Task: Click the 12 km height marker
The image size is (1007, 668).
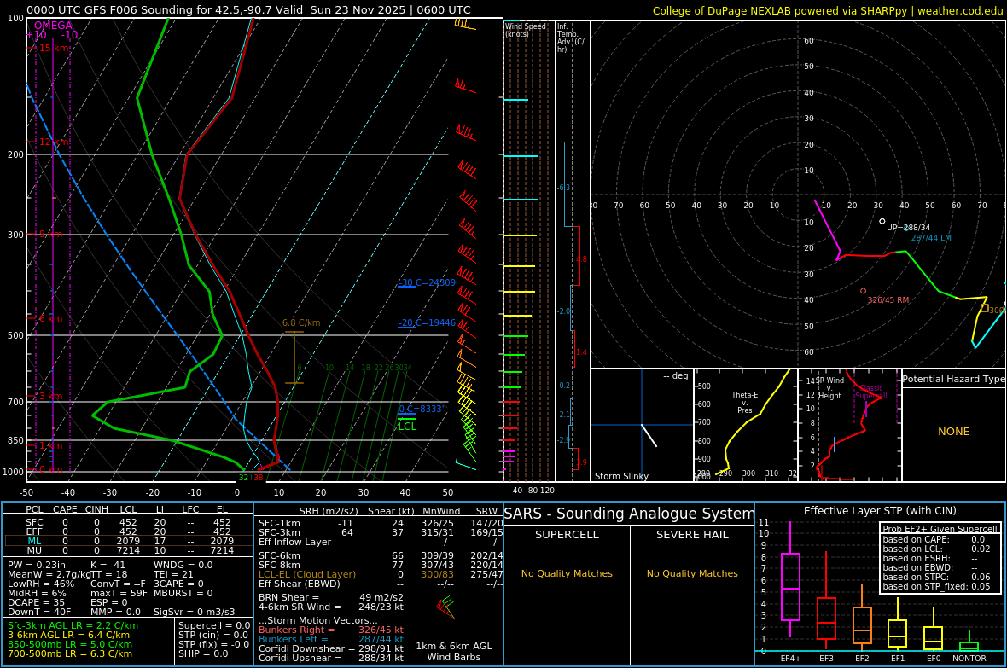Action: (54, 142)
